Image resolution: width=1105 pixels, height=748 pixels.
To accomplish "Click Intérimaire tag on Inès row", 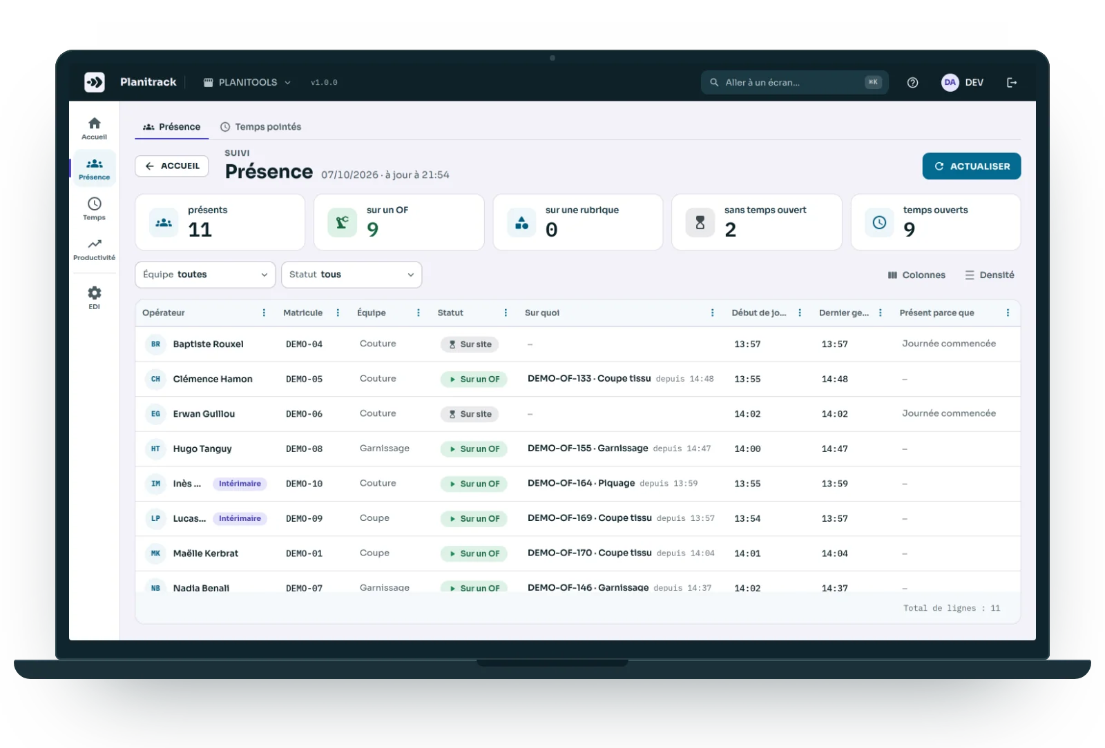I will pyautogui.click(x=240, y=484).
